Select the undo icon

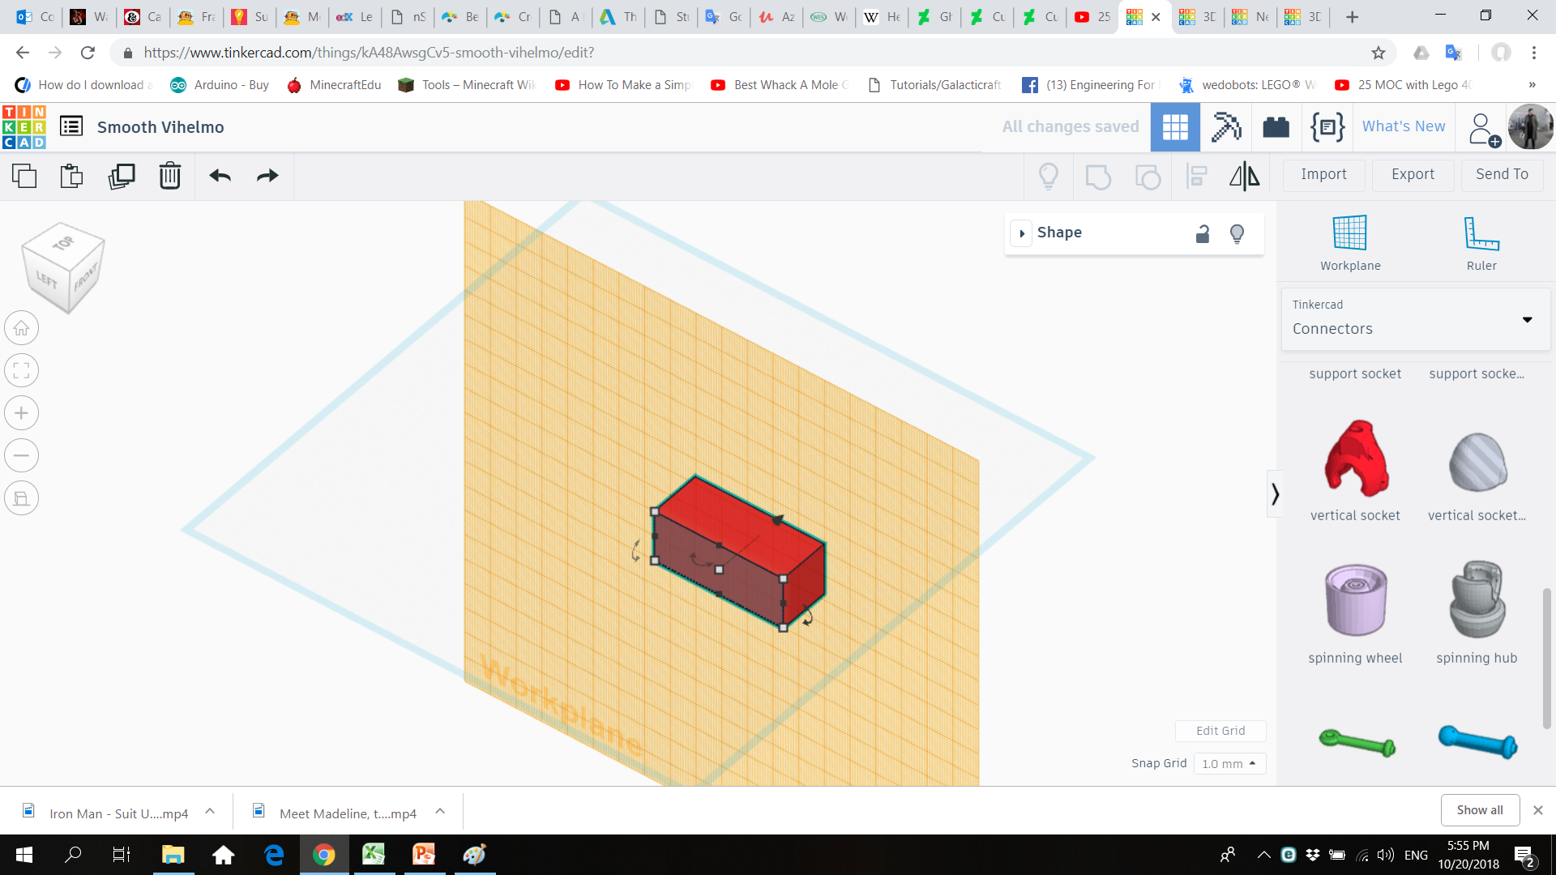[x=219, y=175]
